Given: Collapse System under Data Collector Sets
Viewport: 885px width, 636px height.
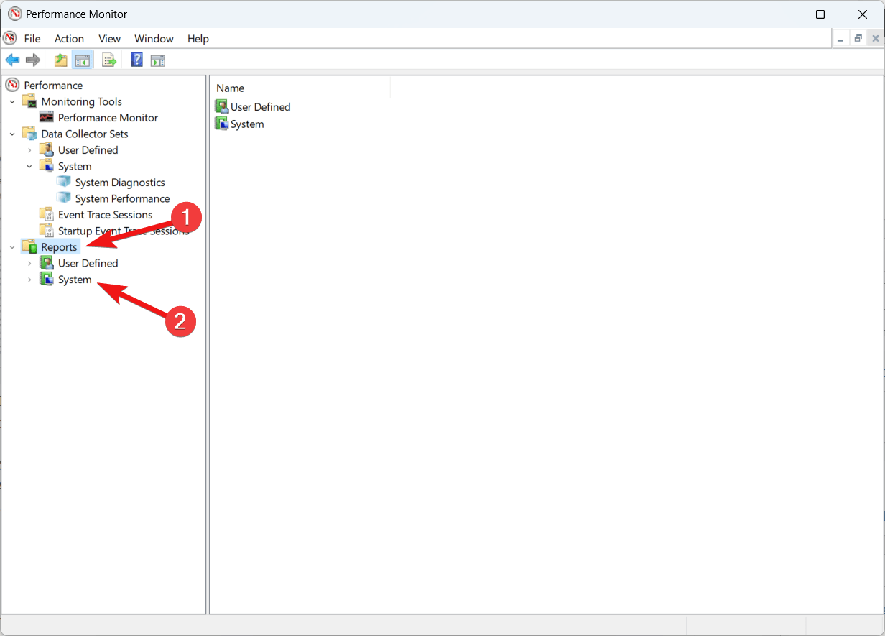Looking at the screenshot, I should (x=29, y=166).
